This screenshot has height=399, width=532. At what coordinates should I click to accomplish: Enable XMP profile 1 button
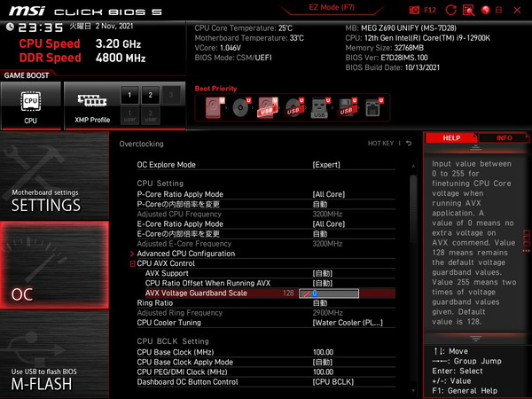pos(129,95)
